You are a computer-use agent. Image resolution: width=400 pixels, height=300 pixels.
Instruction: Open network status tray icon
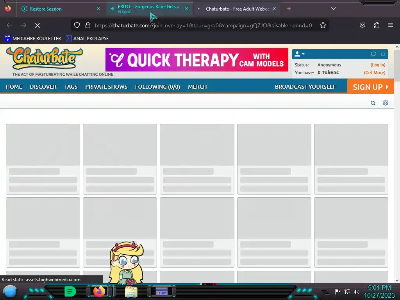(x=347, y=291)
